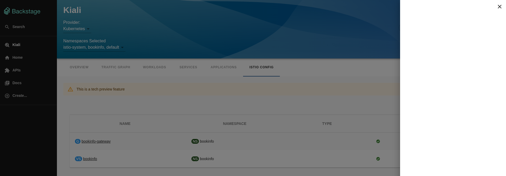This screenshot has width=506, height=176.
Task: Open Kiali from the sidebar
Action: point(28,45)
